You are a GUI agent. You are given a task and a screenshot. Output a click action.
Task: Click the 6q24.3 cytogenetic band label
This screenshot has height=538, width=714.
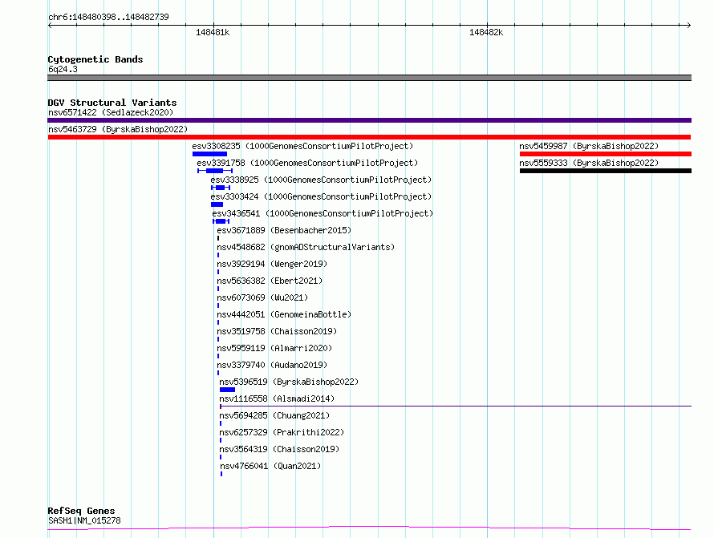[63, 69]
